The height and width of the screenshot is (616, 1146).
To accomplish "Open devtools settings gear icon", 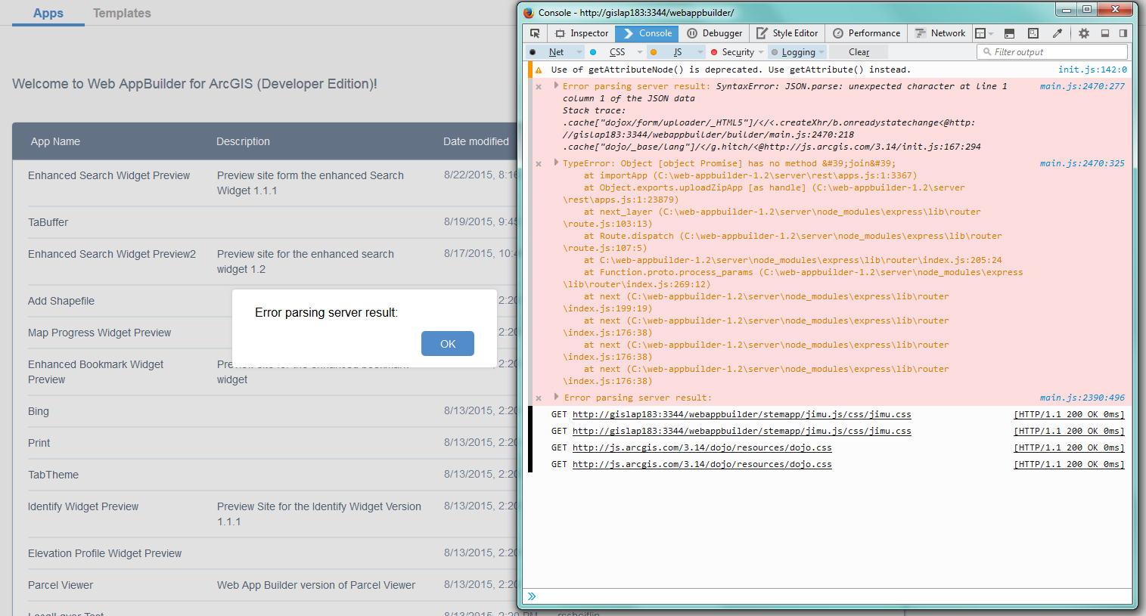I will pyautogui.click(x=1084, y=33).
